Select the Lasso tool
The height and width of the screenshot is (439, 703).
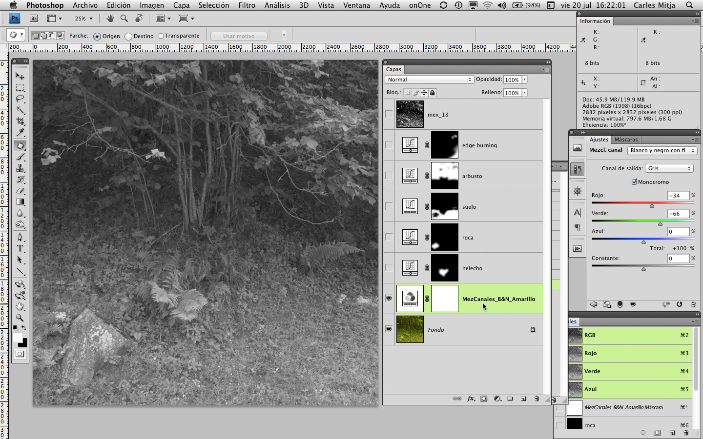coord(20,99)
